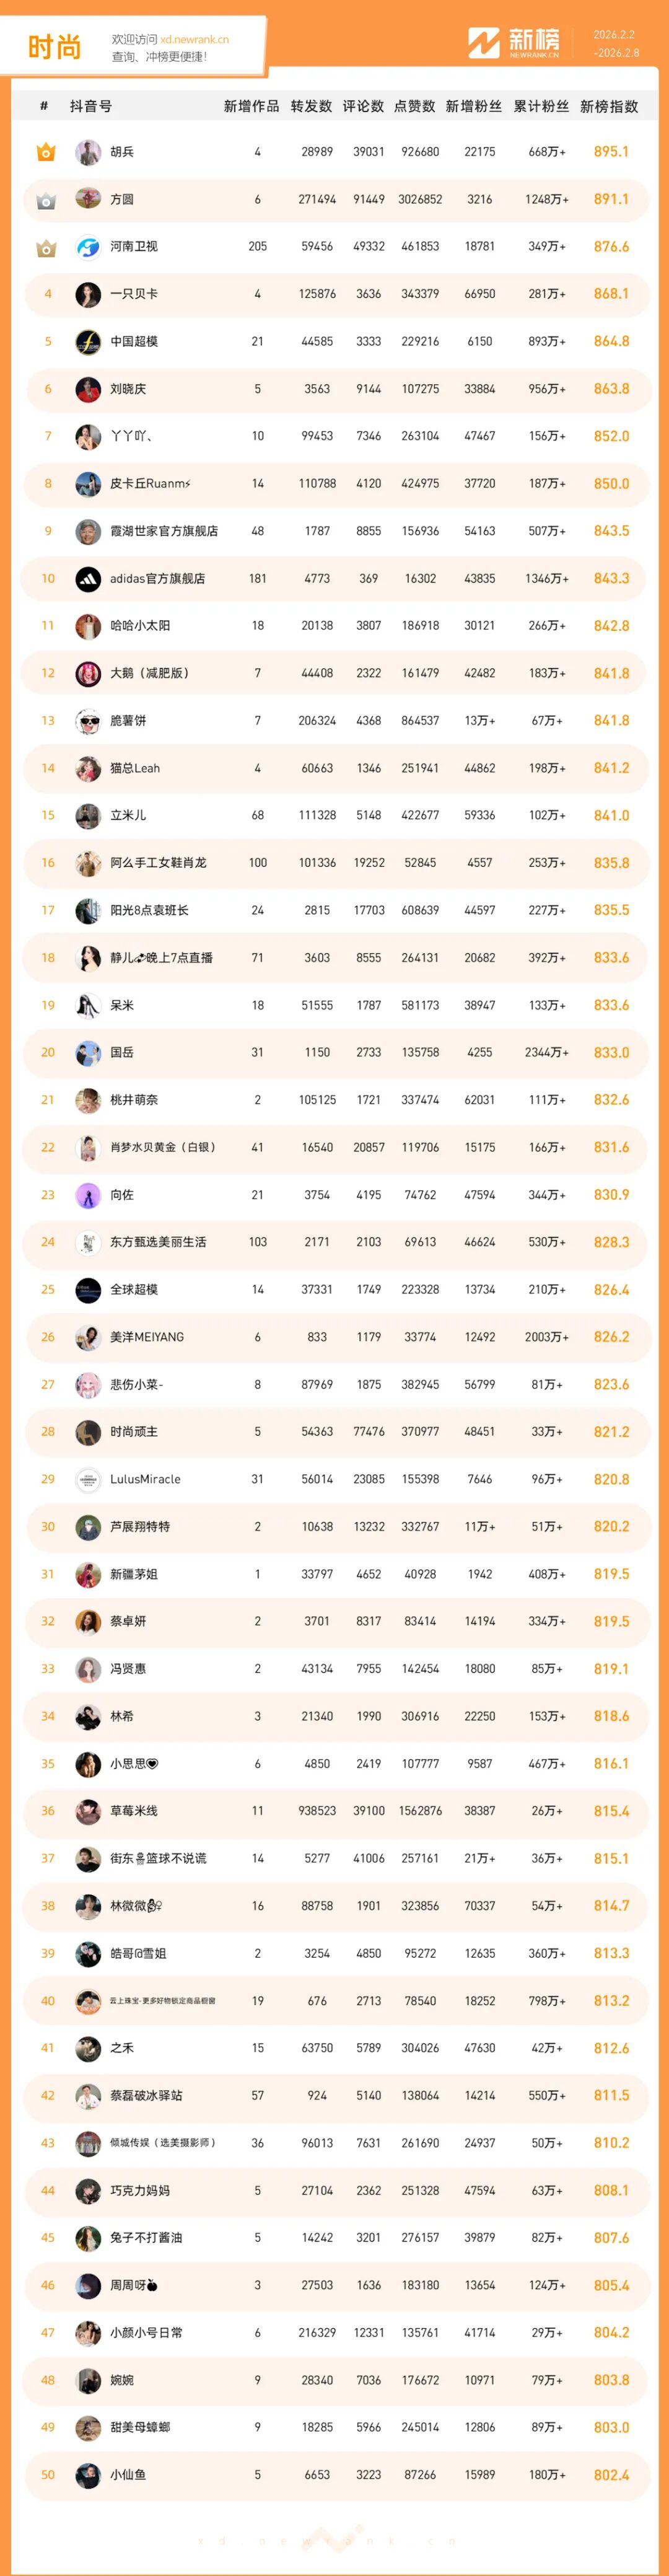Click the 新榜指数 column header

pyautogui.click(x=609, y=106)
